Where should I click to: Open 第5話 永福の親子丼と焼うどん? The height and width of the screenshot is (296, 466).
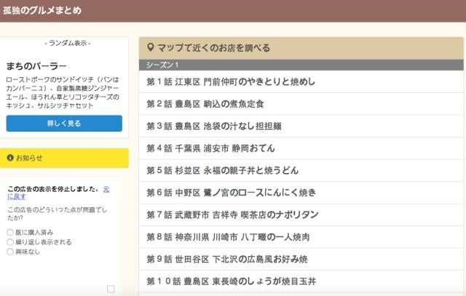(301, 170)
